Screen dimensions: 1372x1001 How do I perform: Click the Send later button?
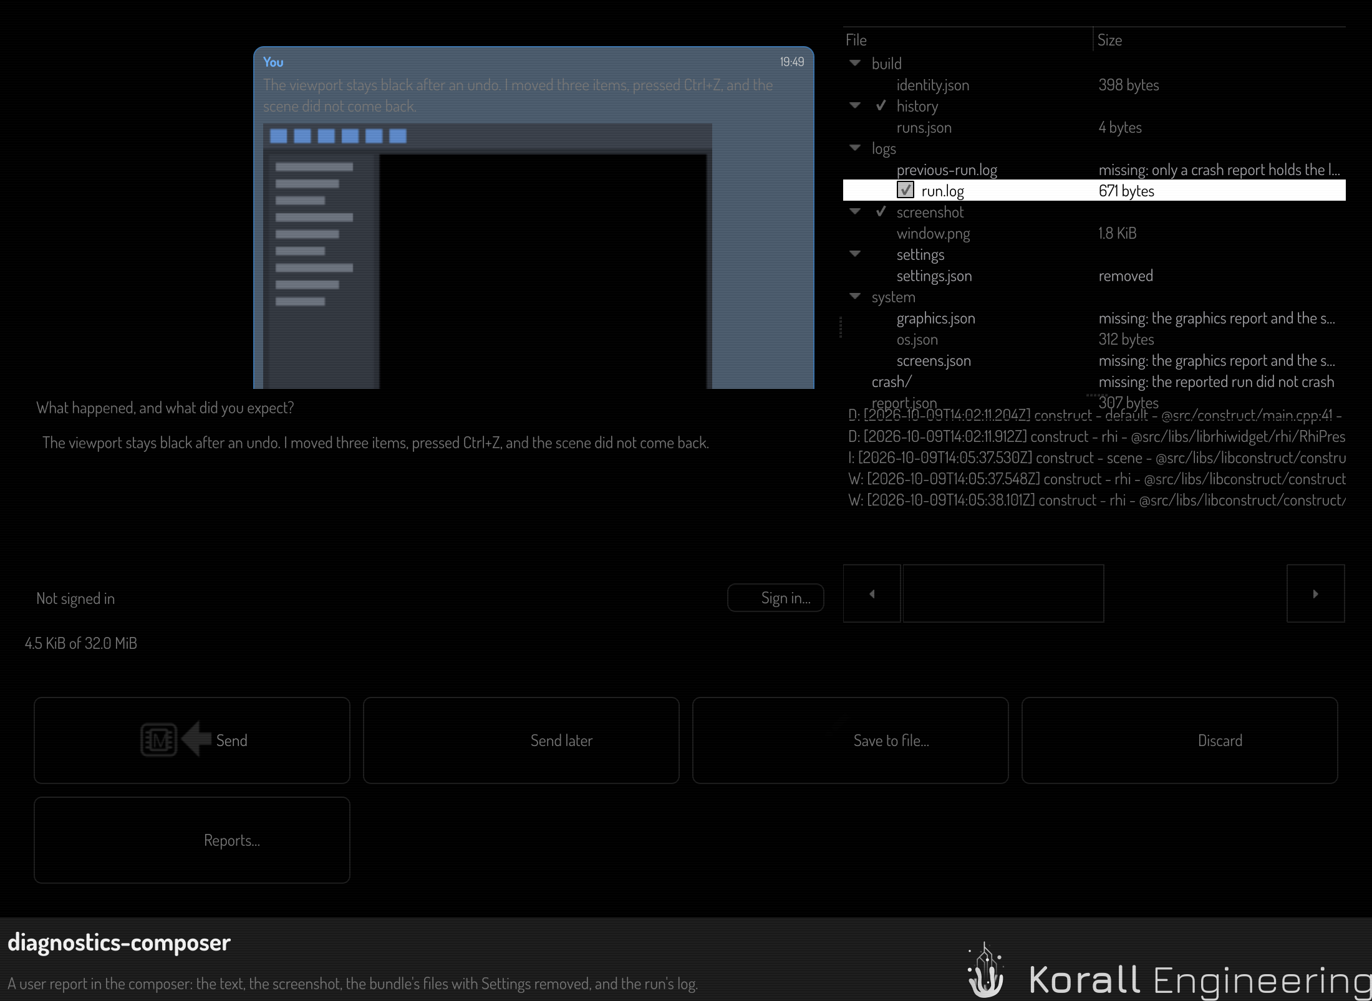point(521,740)
